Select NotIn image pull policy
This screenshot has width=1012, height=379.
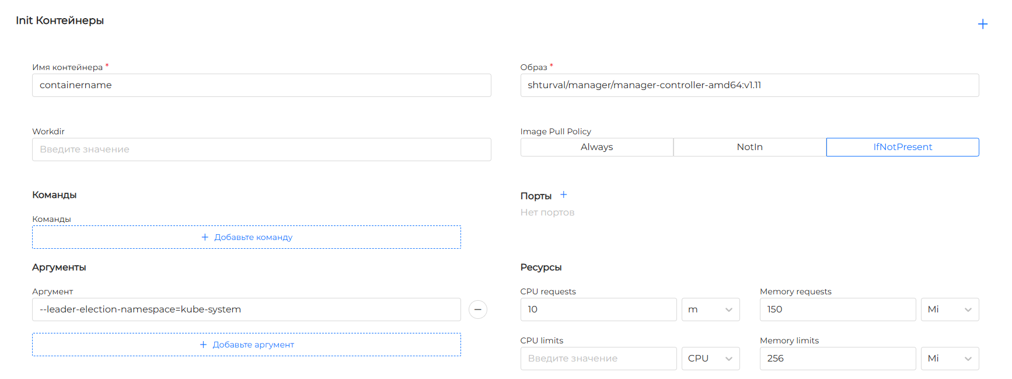click(x=749, y=147)
